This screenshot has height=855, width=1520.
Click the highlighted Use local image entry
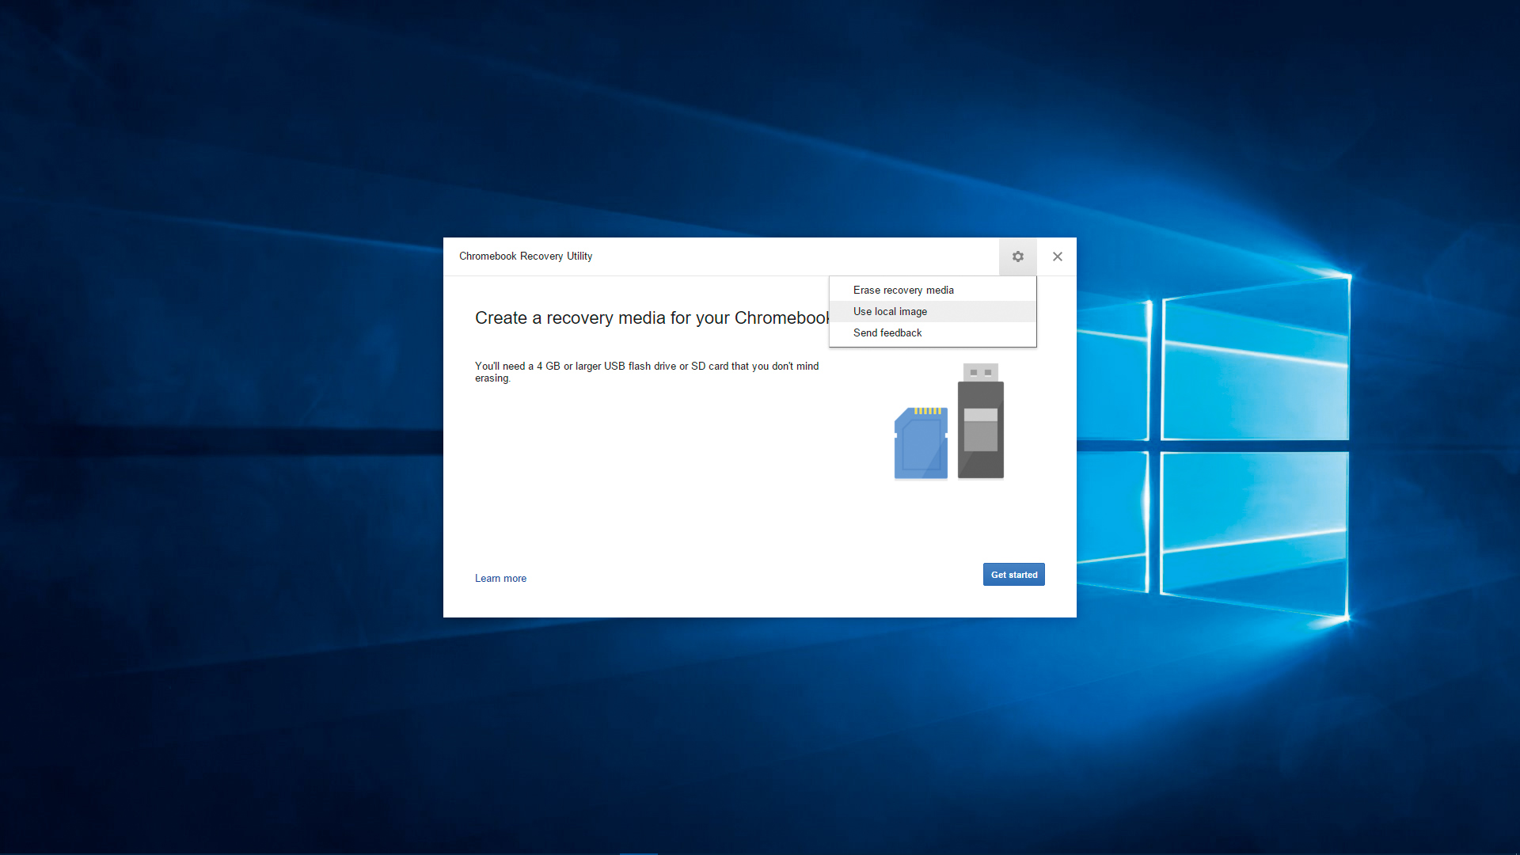click(x=890, y=311)
